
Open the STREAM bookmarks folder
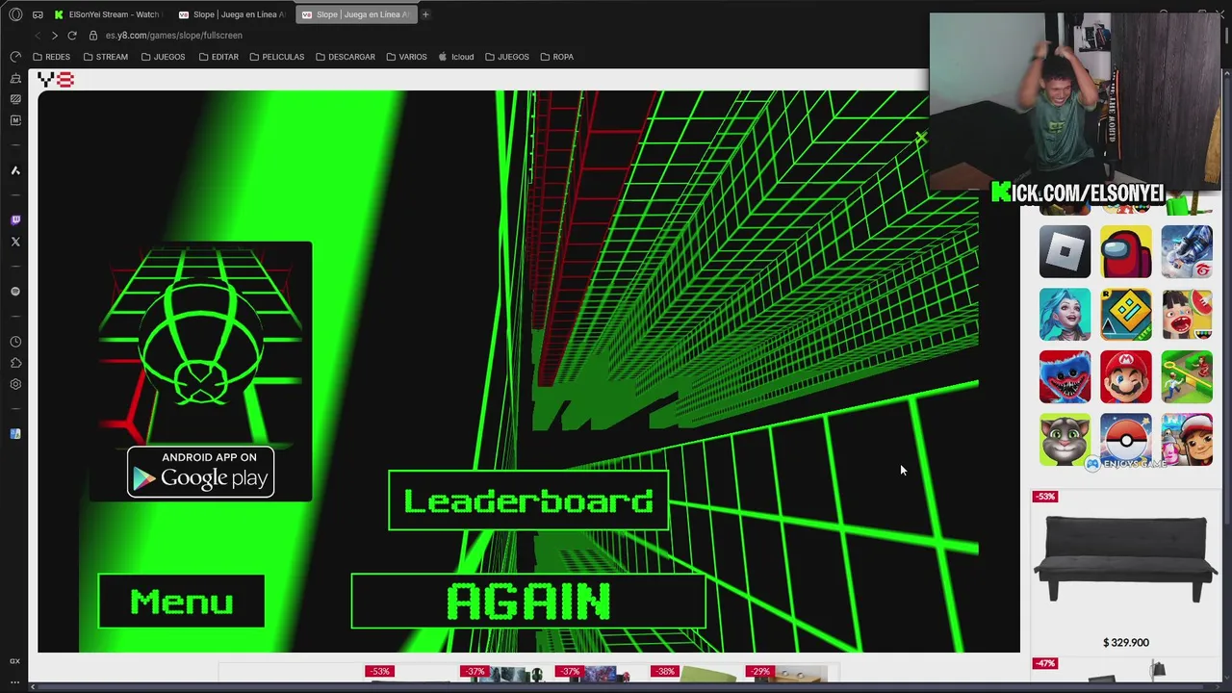coord(105,57)
